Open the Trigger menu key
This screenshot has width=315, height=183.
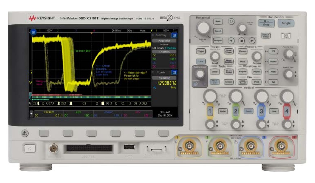click(201, 52)
